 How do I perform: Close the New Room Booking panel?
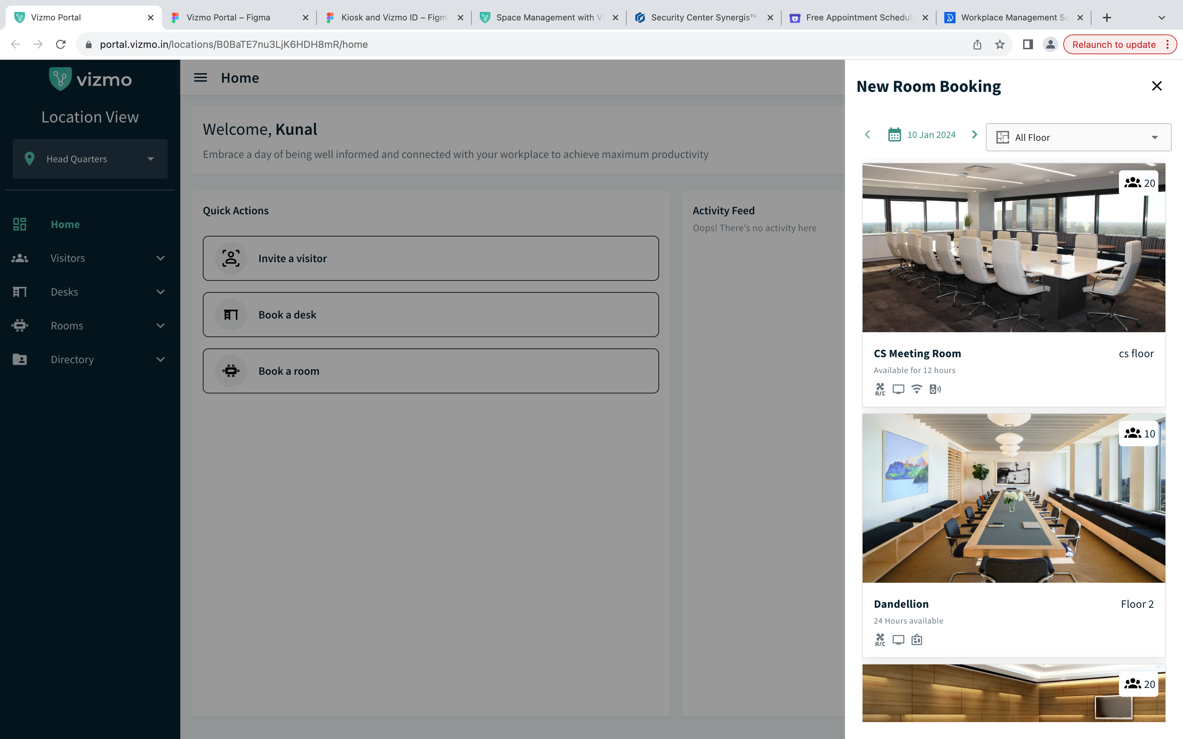tap(1156, 86)
